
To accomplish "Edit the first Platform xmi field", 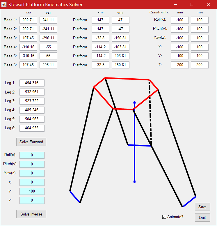I will click(100, 20).
